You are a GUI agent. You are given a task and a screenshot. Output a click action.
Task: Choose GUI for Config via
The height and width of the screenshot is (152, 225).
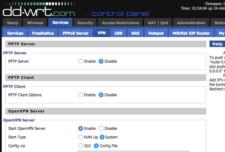(81, 146)
